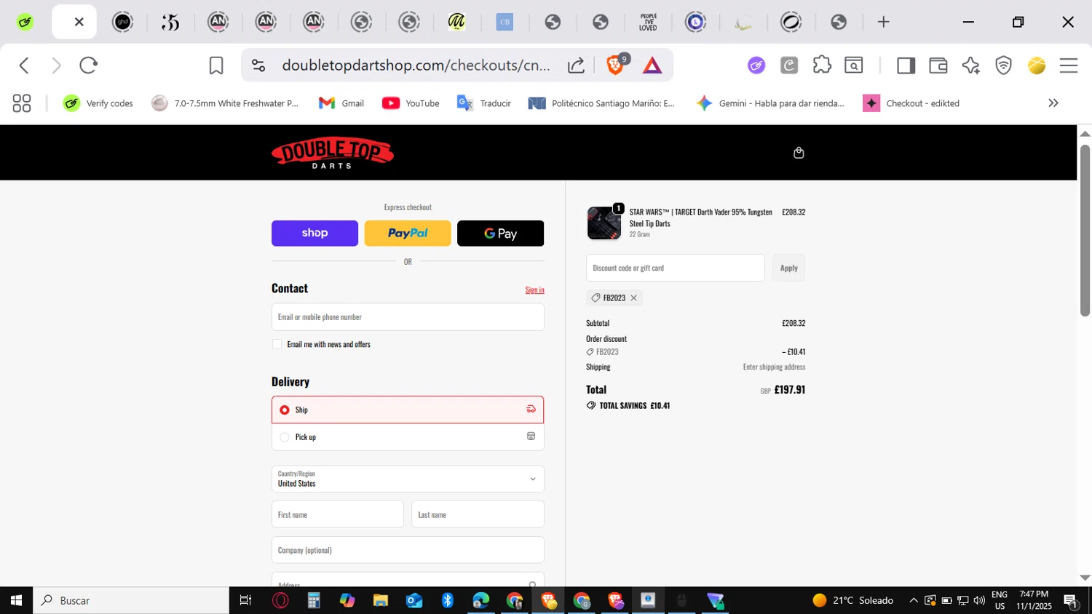
Task: Open the purple Leo assistant toolbar icon
Action: [756, 65]
